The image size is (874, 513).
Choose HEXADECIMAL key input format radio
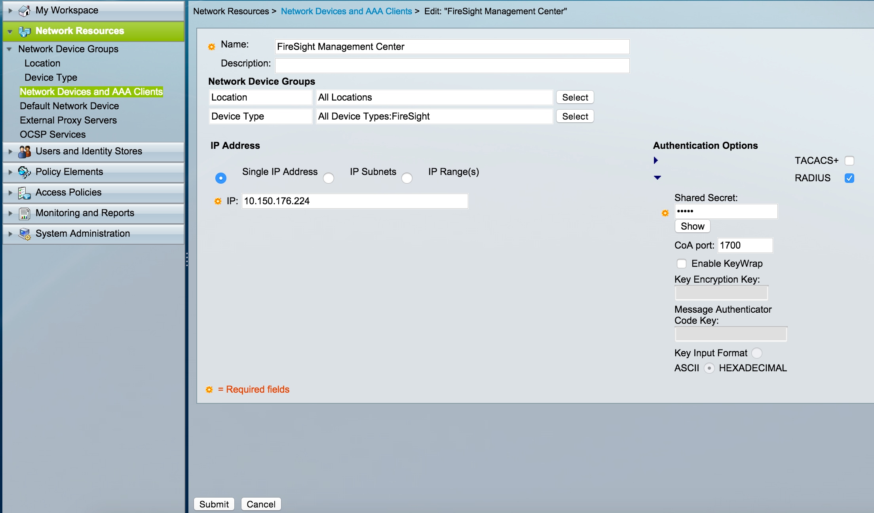point(709,368)
